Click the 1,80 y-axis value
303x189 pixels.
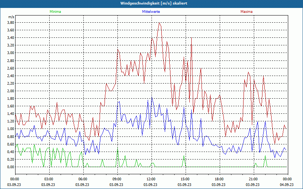(11, 99)
